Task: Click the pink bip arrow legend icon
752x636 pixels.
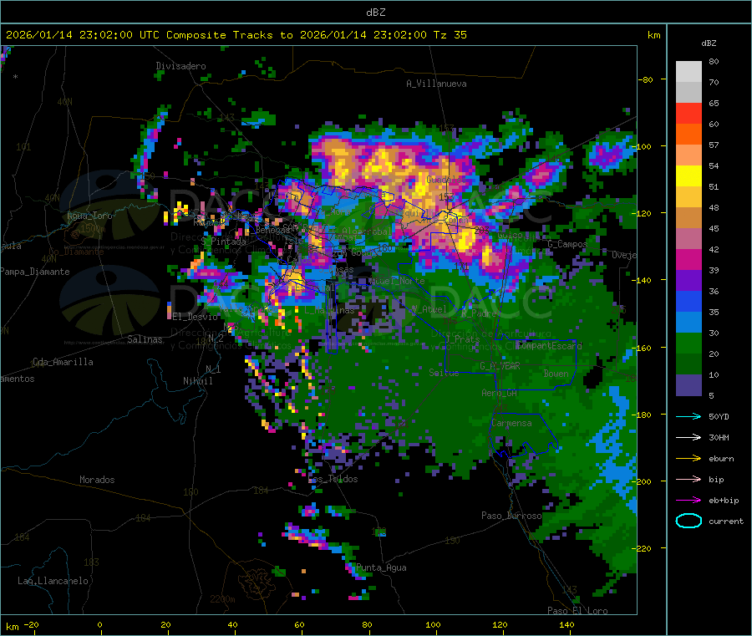Action: click(688, 479)
